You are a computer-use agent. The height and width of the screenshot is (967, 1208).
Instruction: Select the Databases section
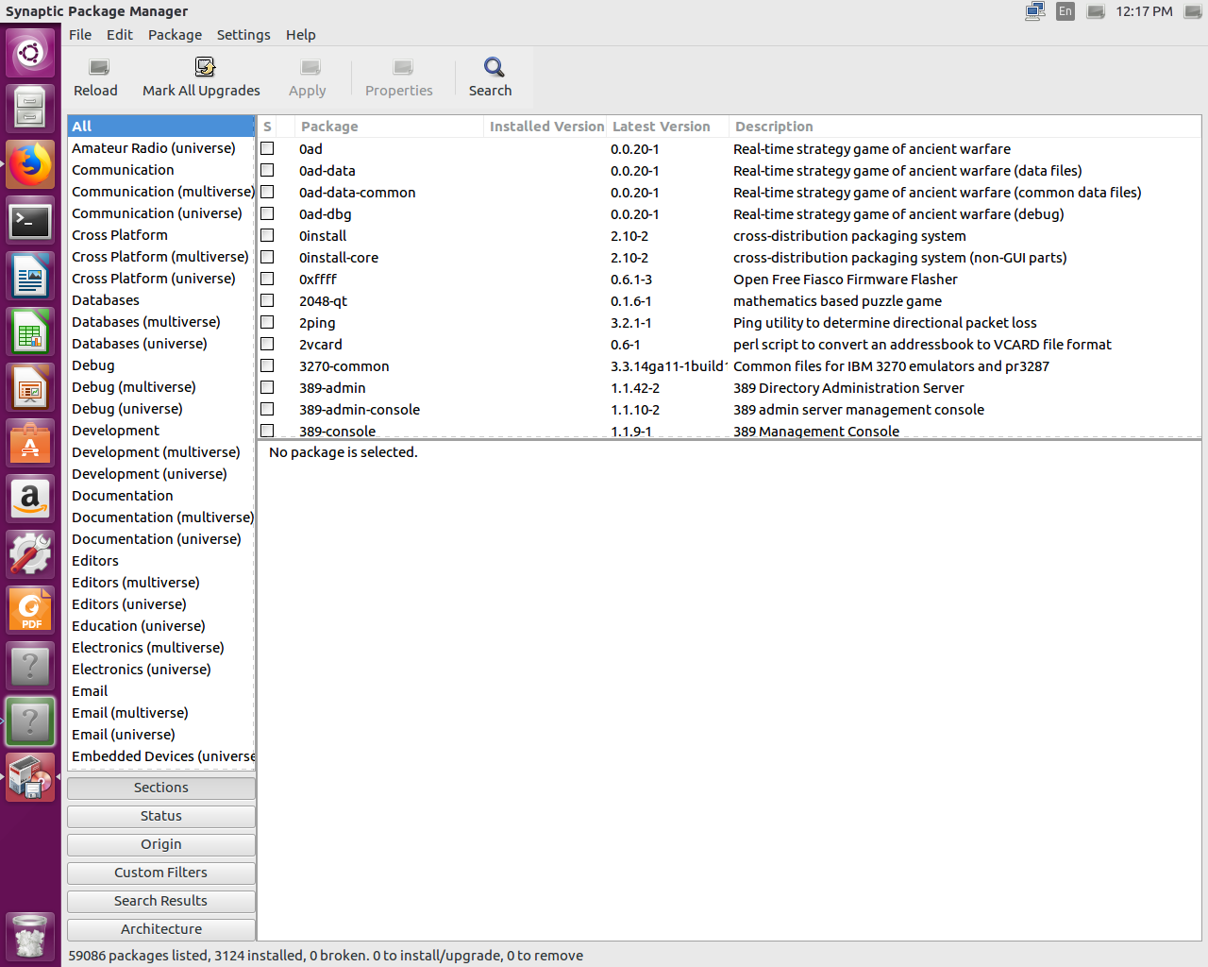pyautogui.click(x=161, y=300)
